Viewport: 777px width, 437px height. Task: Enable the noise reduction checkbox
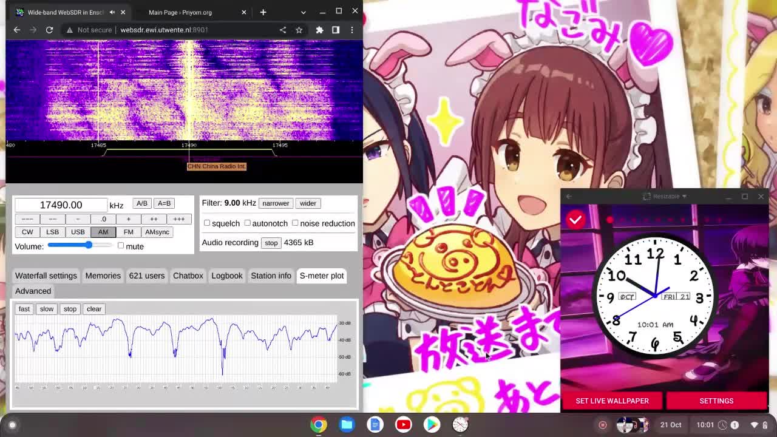[295, 223]
